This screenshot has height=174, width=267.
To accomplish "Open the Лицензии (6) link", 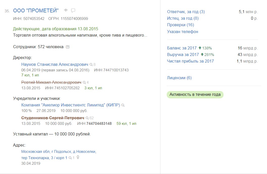I will [x=179, y=78].
